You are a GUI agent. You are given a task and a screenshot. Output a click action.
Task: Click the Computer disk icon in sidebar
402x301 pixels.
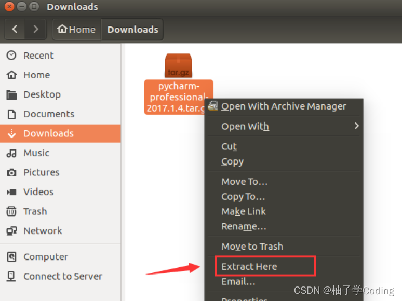click(11, 257)
